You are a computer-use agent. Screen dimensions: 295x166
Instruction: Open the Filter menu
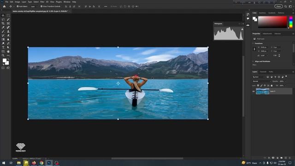pyautogui.click(x=42, y=2)
